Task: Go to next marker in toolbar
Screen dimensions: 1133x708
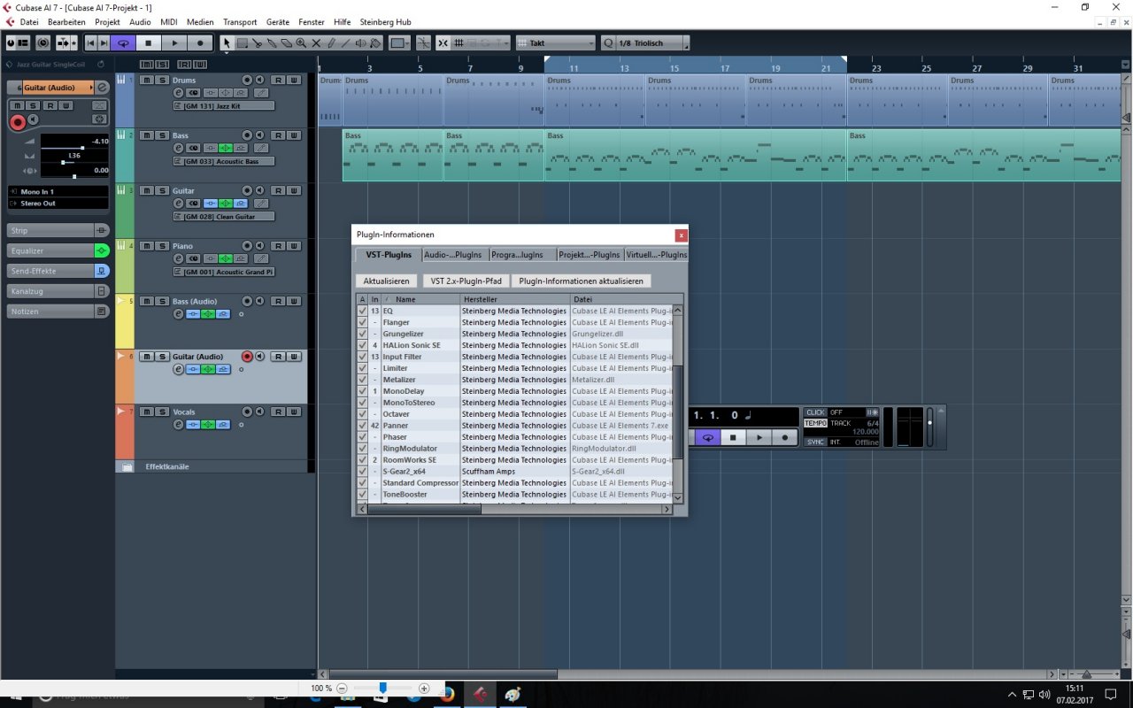Action: (x=104, y=42)
